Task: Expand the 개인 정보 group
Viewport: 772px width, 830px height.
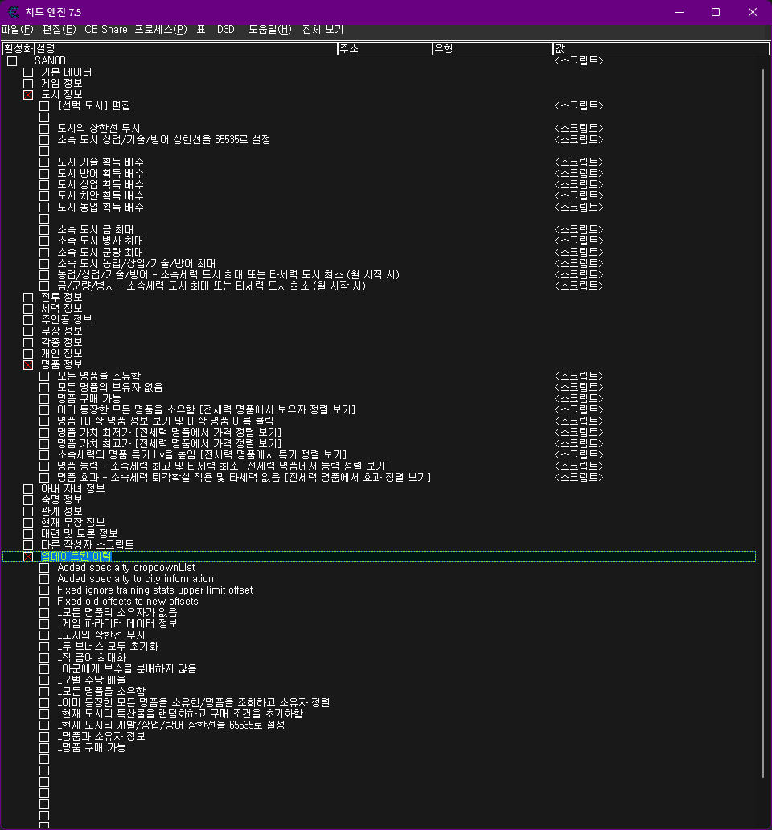Action: (x=29, y=354)
